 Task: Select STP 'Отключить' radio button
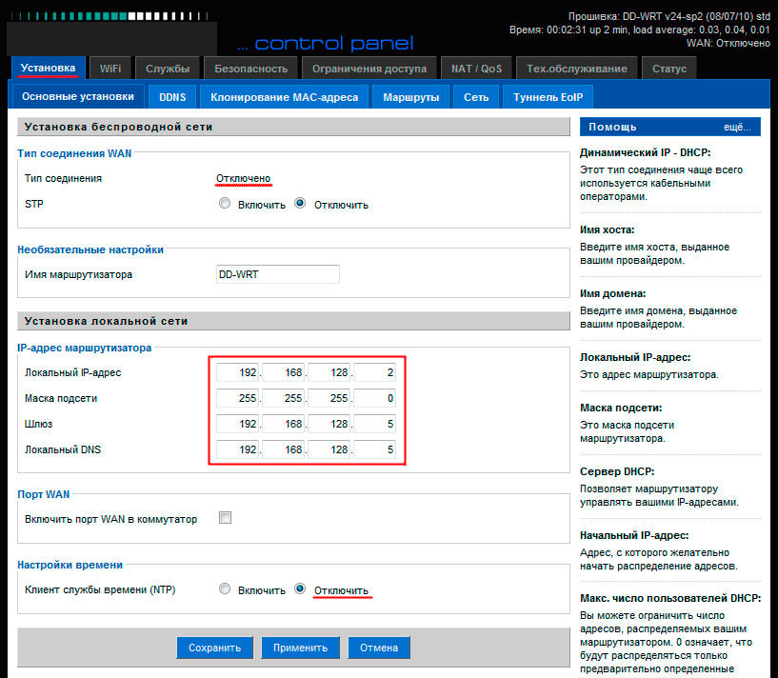tap(300, 204)
